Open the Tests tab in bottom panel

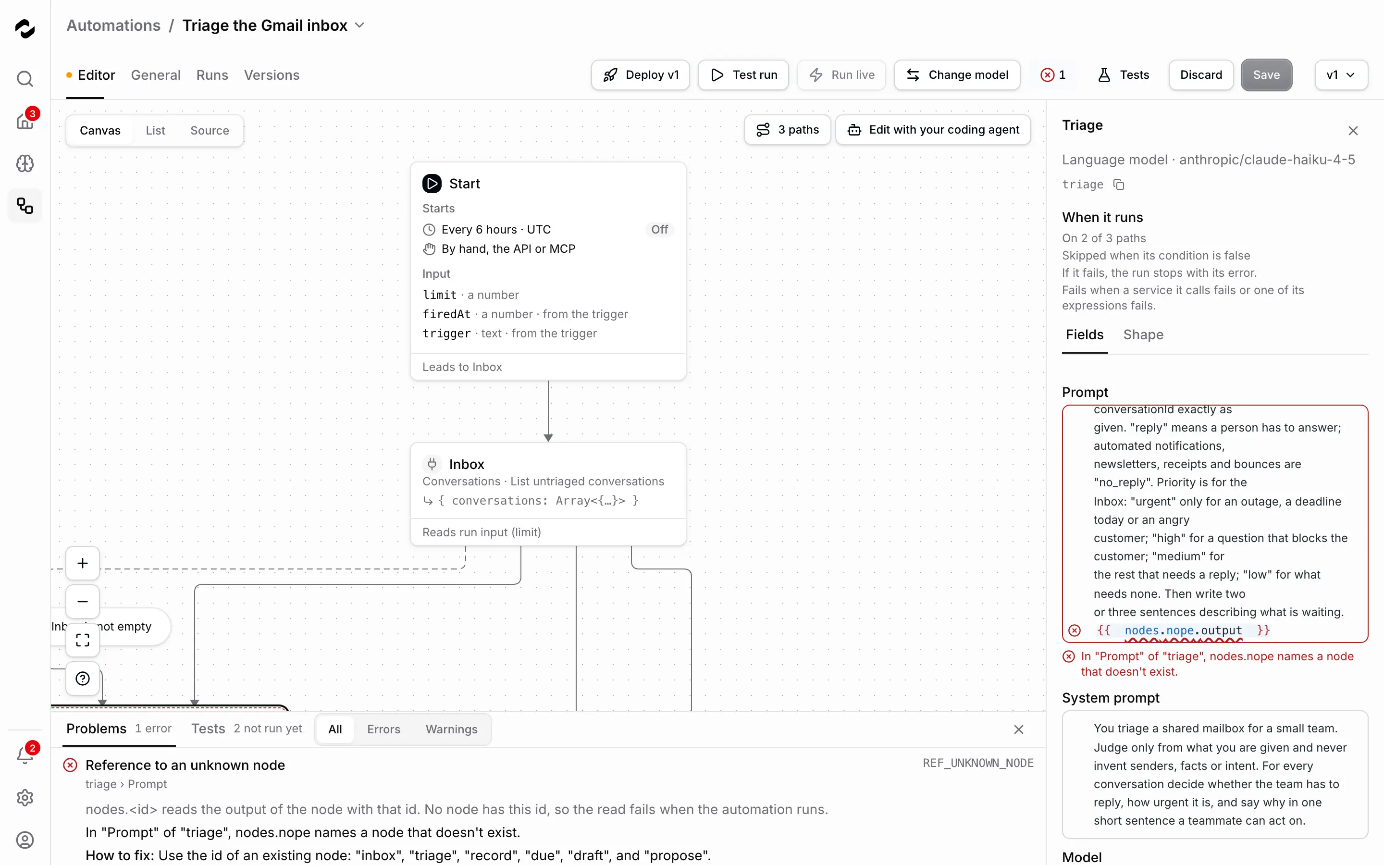tap(246, 729)
